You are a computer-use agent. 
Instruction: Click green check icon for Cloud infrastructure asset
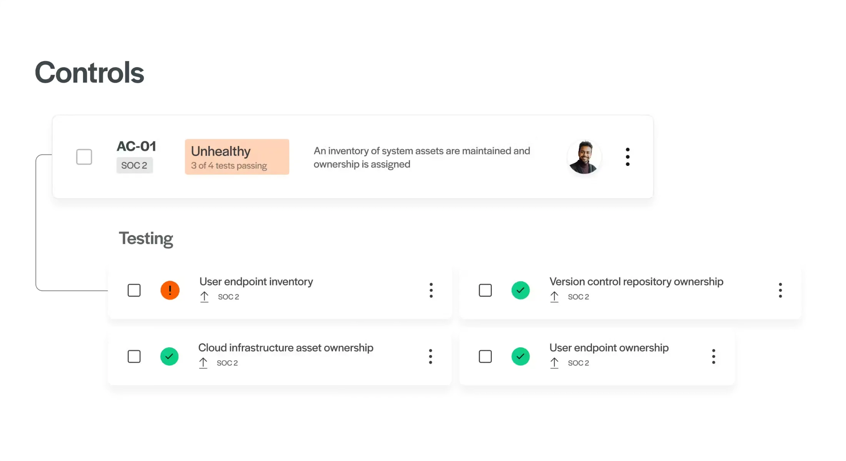[x=169, y=357]
